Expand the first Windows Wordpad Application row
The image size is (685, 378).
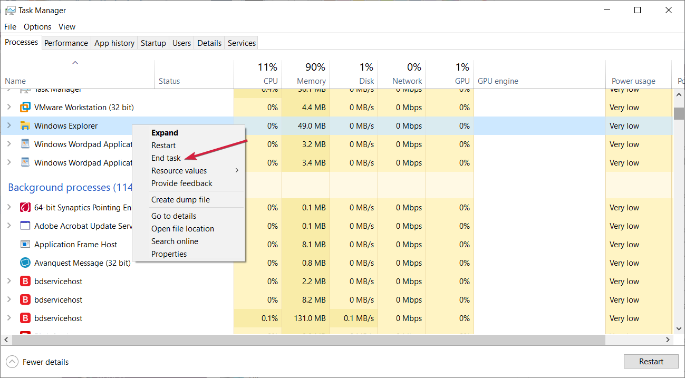tap(9, 144)
